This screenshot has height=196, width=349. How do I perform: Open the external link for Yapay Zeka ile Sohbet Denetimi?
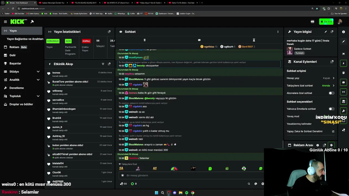pyautogui.click(x=333, y=131)
